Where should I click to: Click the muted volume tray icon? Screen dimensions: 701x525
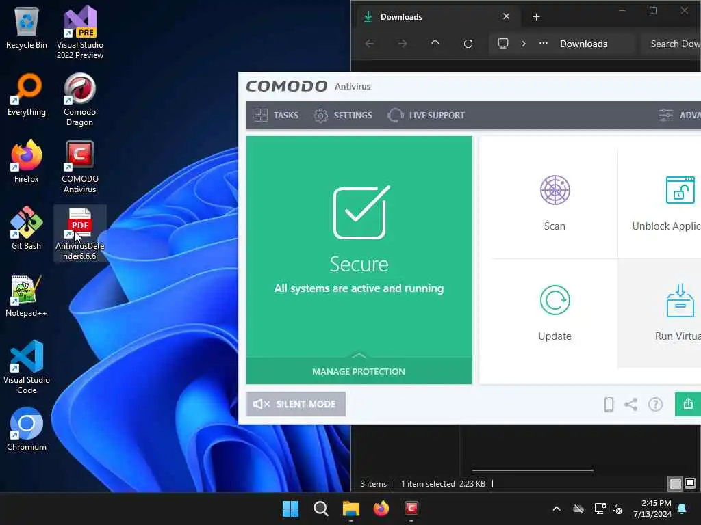tap(617, 509)
